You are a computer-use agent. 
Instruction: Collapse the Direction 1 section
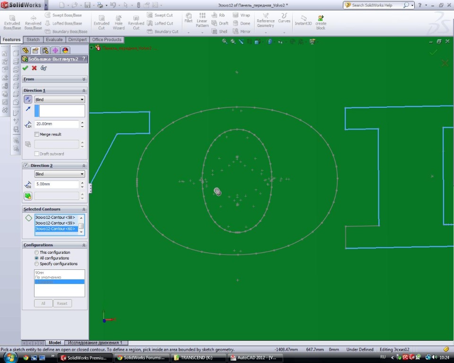click(x=84, y=91)
